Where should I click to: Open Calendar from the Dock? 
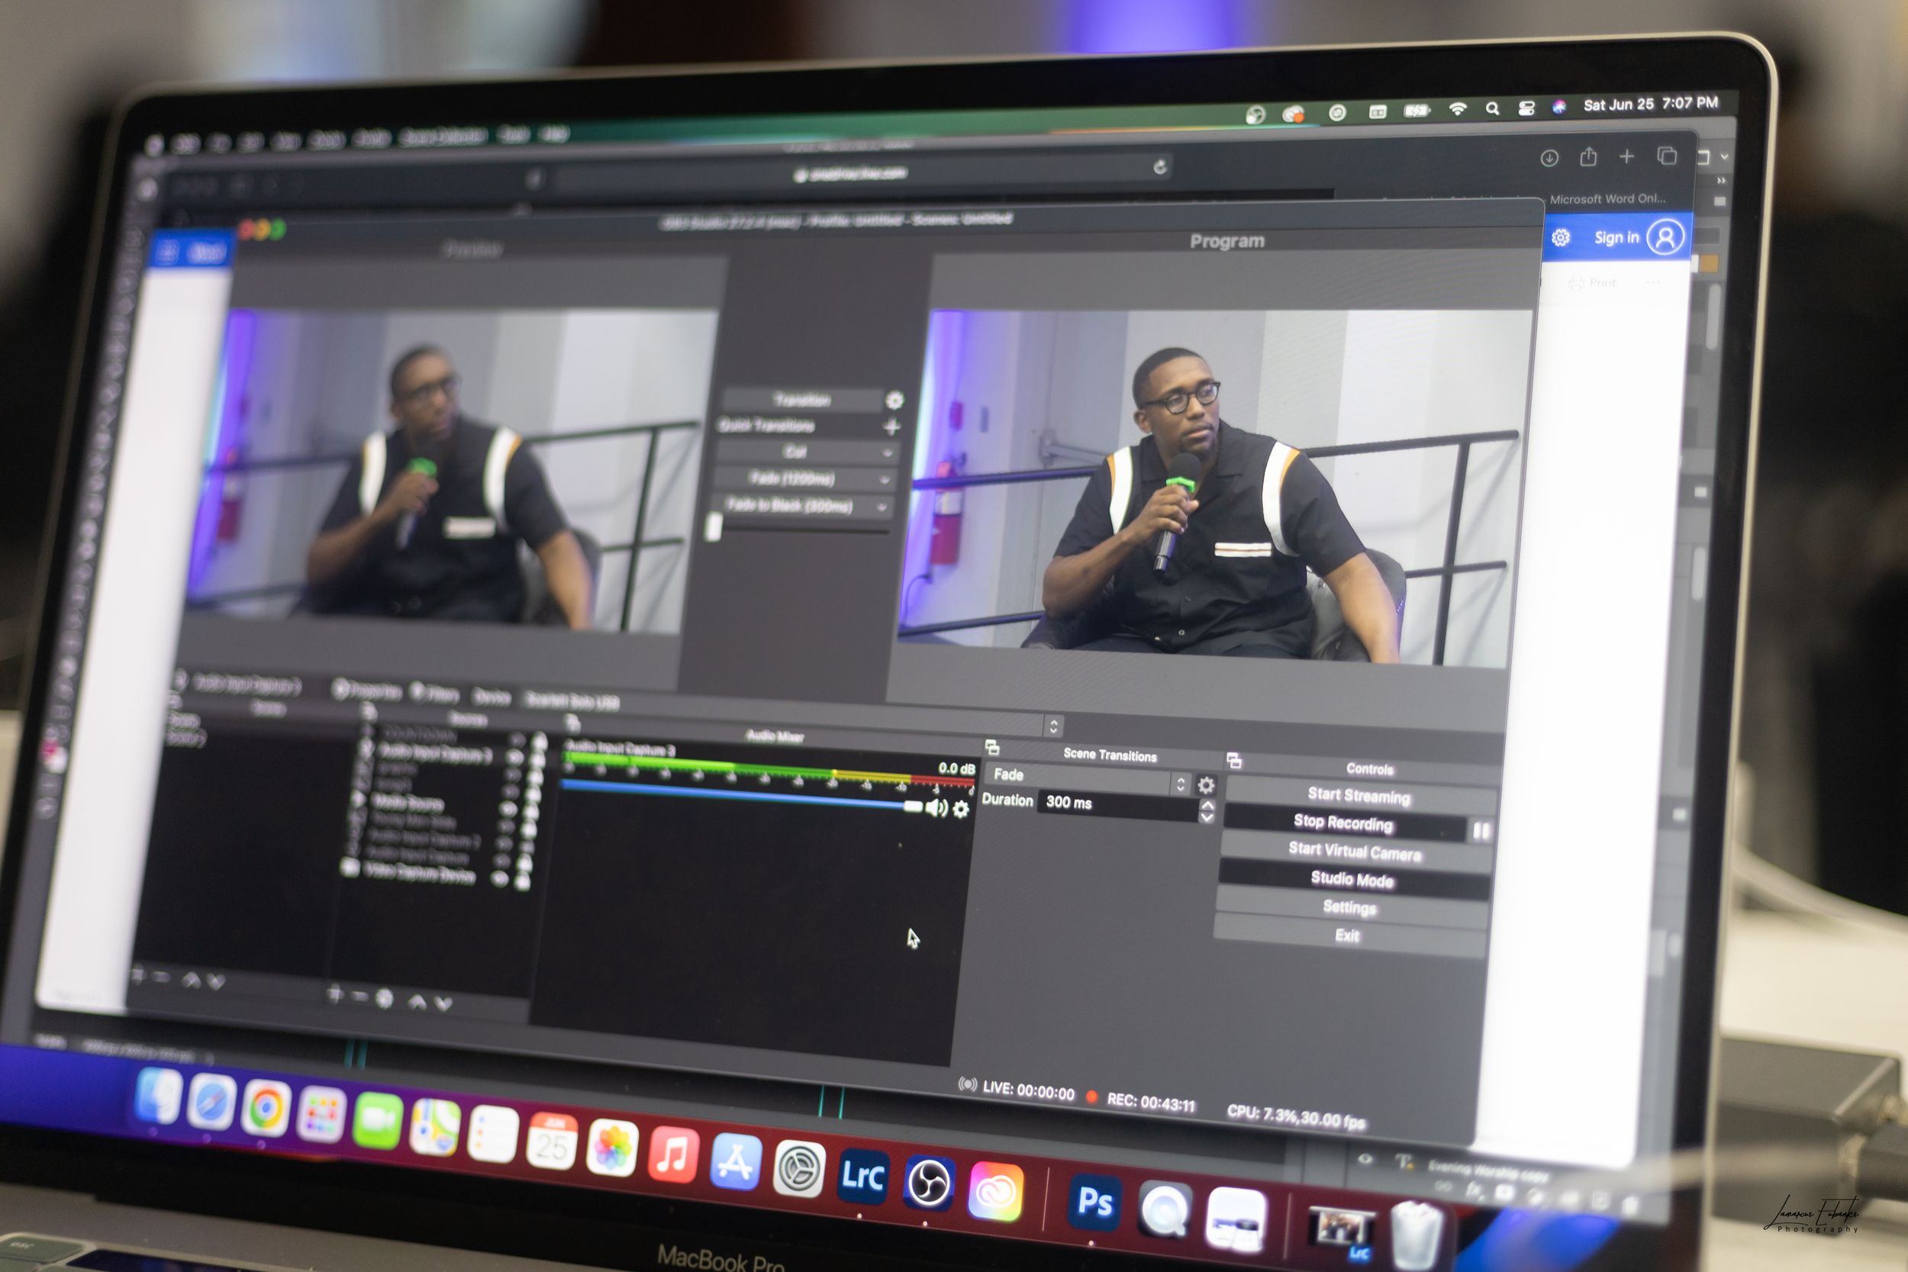pos(553,1140)
